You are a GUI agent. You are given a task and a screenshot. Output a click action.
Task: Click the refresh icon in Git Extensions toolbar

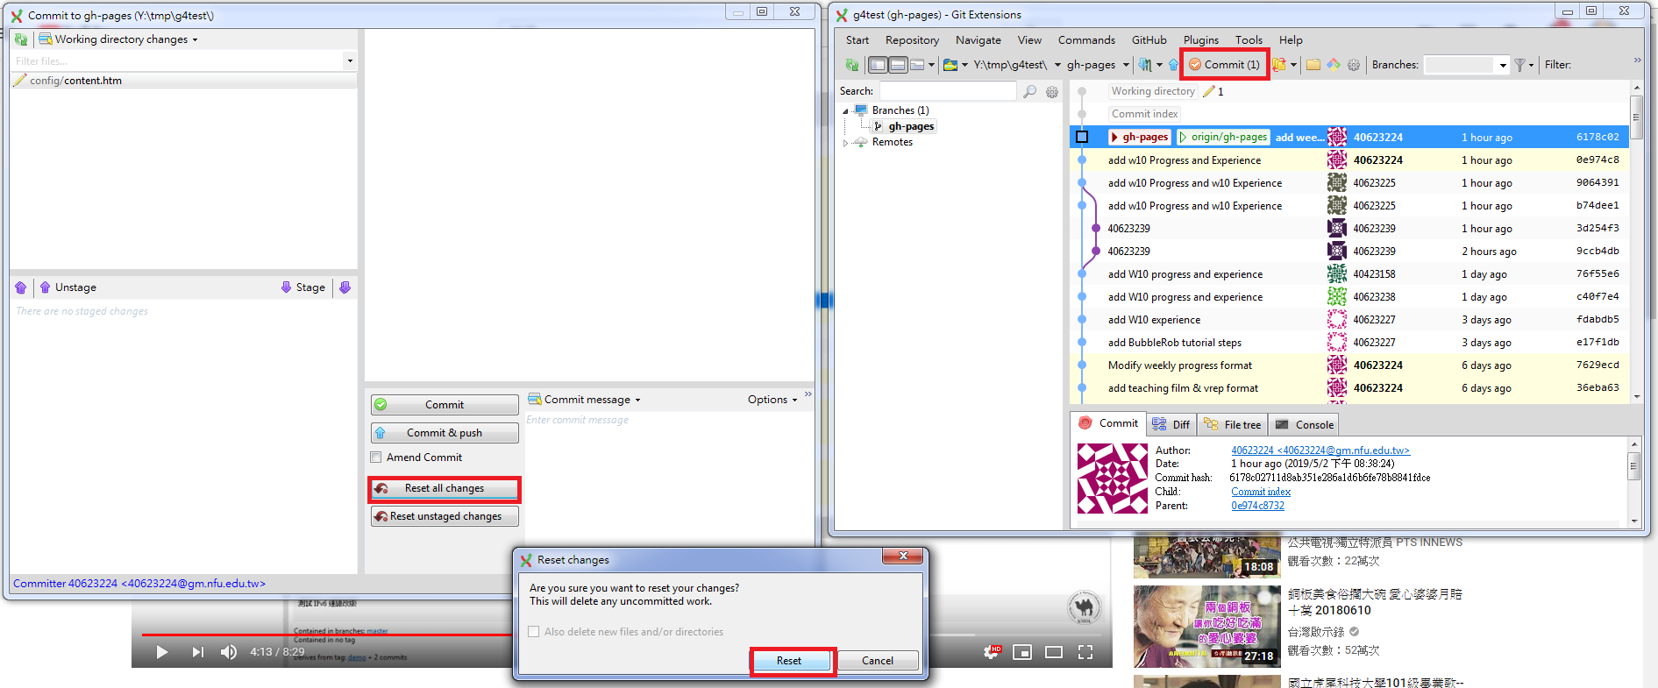tap(851, 65)
